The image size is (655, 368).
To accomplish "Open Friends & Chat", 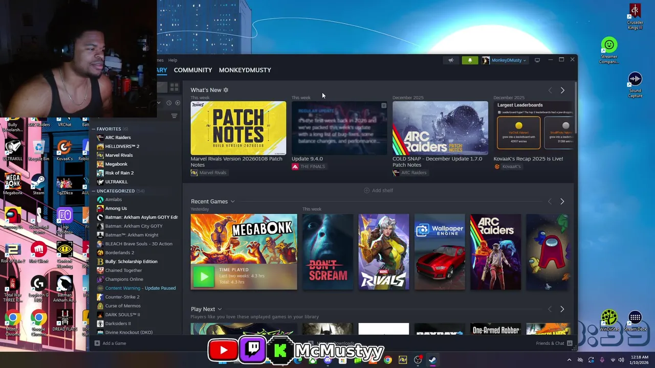I will (x=550, y=343).
